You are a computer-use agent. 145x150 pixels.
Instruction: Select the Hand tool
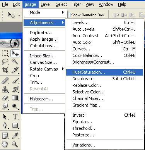[5, 144]
